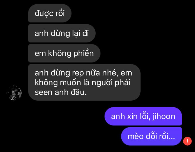Select the long message ending "seen anh đâu."
Viewport: 195px width, 152px height.
coord(84,82)
